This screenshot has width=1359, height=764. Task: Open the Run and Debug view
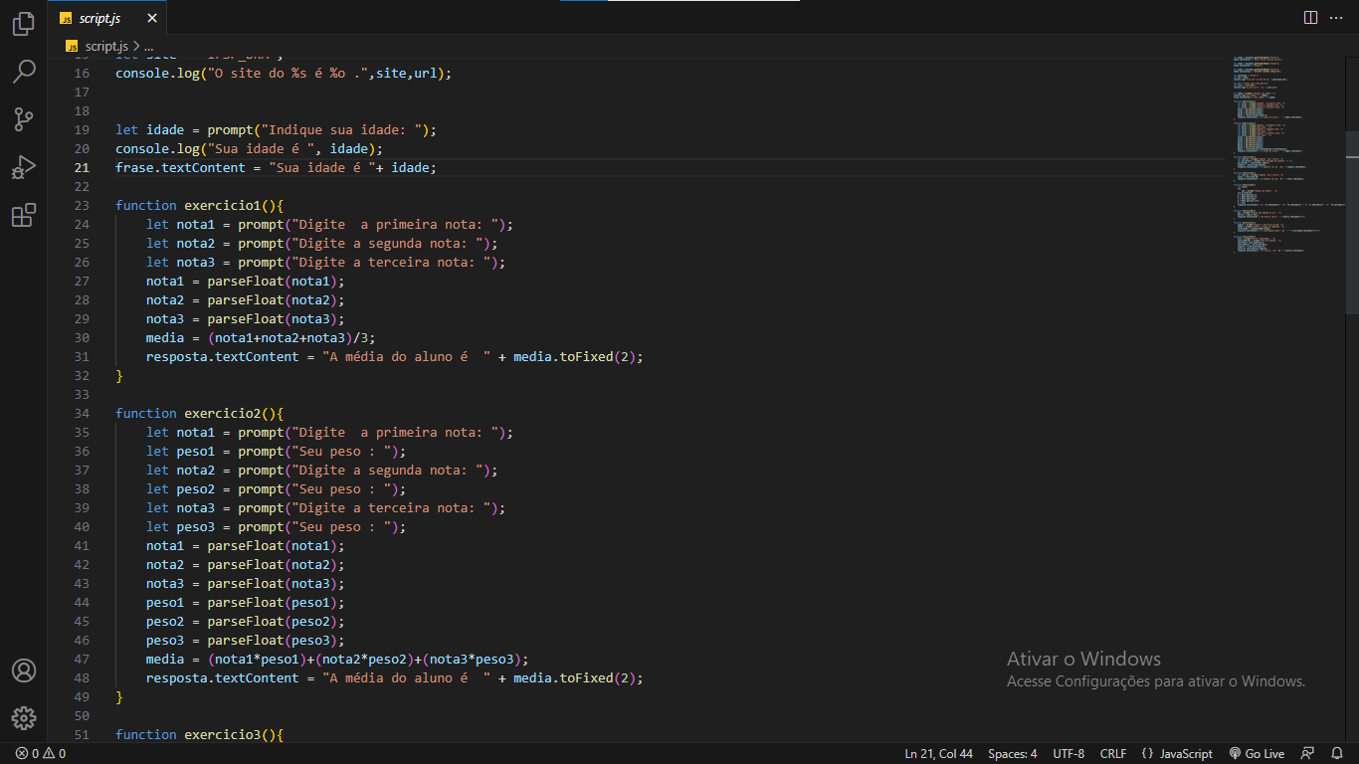coord(24,167)
